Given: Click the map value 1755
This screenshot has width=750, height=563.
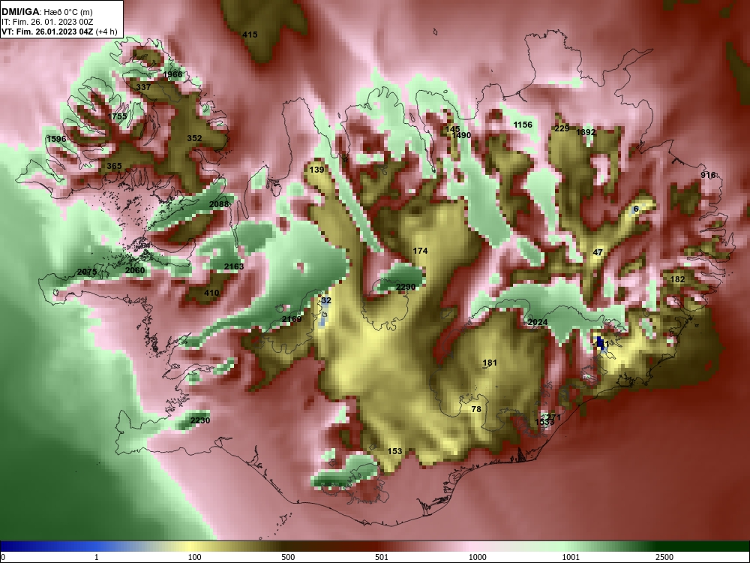Looking at the screenshot, I should [x=117, y=116].
